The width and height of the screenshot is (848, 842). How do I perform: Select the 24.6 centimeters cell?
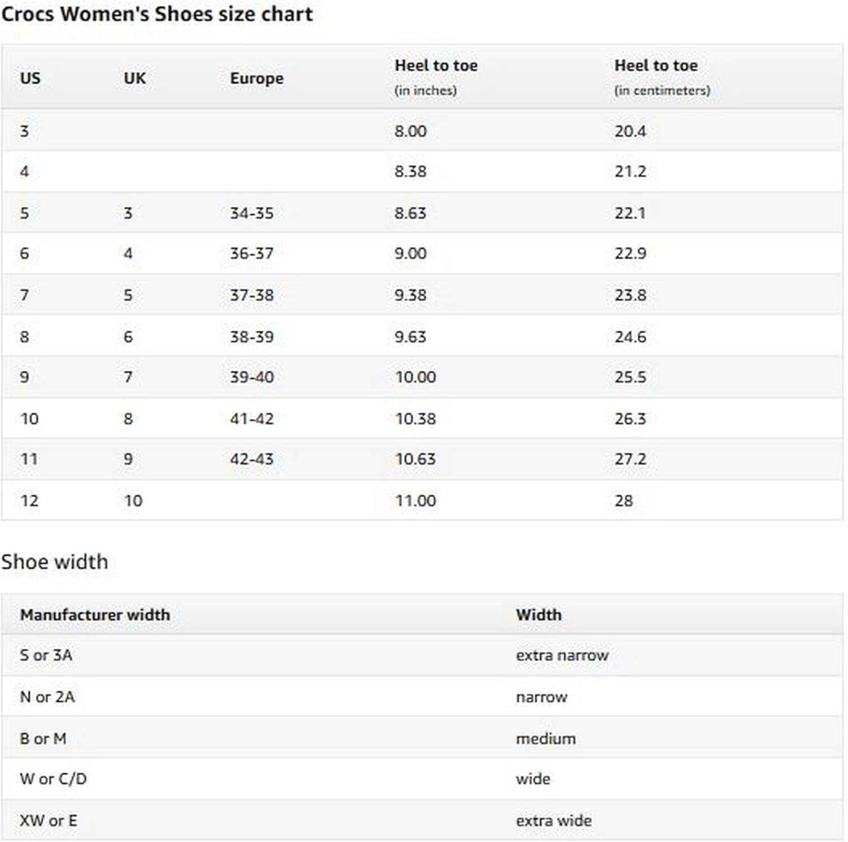coord(630,337)
